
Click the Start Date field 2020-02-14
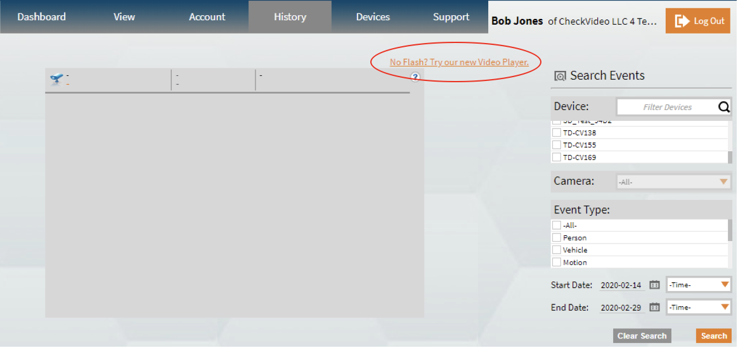click(622, 285)
